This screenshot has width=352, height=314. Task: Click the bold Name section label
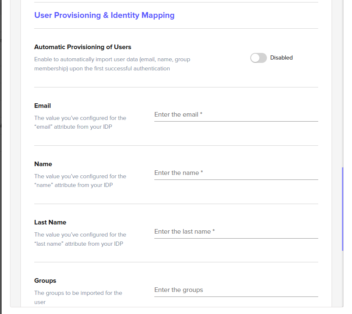point(43,164)
